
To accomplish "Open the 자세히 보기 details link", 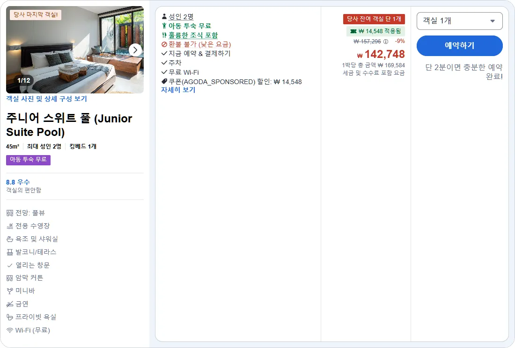I will [x=178, y=90].
